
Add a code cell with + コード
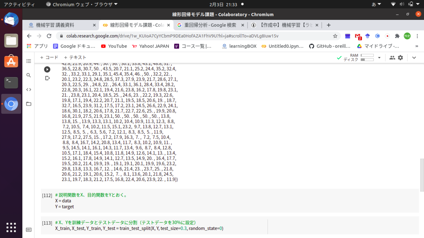click(x=49, y=57)
